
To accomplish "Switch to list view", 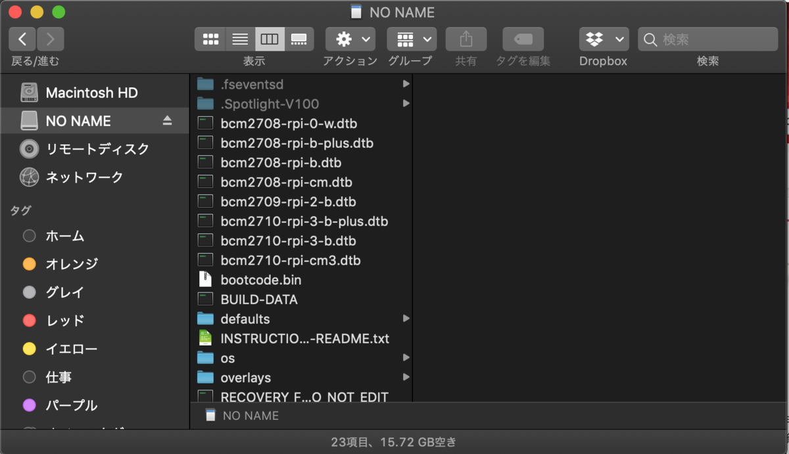I will pos(240,39).
